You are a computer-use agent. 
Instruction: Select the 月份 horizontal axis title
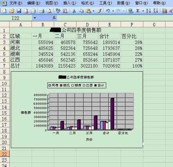(89, 140)
